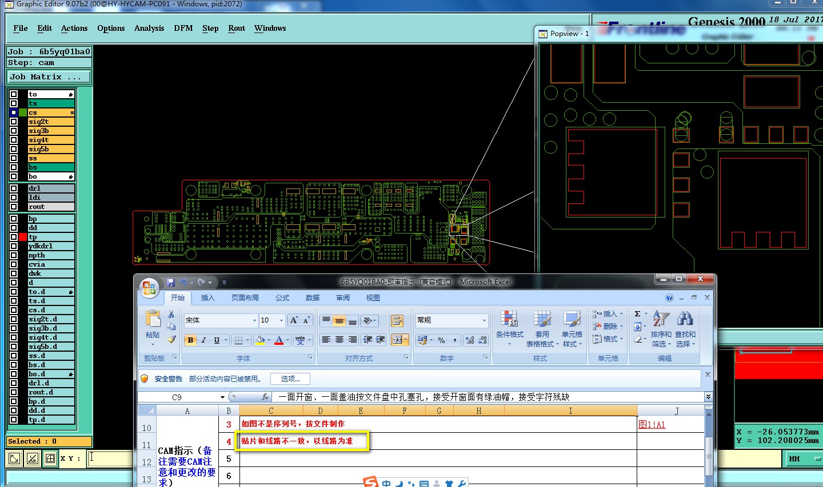Save the Excel workbook from quick access

[x=170, y=282]
